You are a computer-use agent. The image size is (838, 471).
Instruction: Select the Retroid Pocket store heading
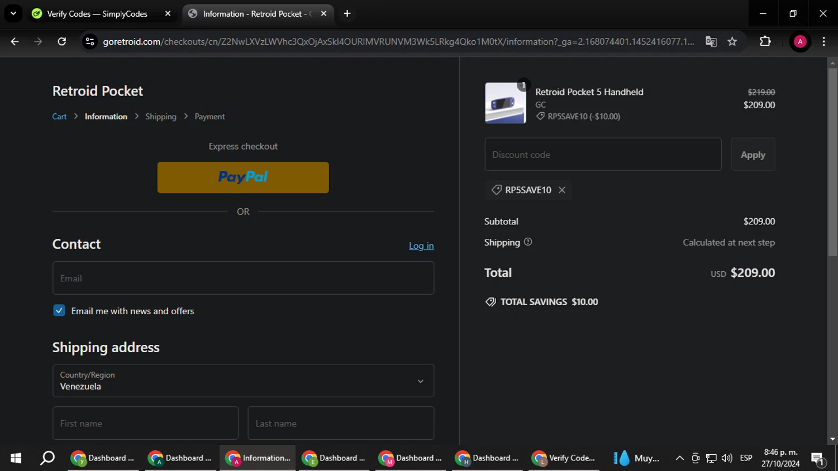98,91
